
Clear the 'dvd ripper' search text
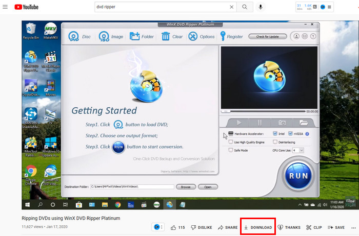pos(231,7)
